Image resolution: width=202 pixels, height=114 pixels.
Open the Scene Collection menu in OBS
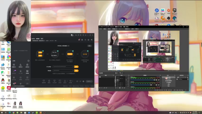[x=127, y=29]
